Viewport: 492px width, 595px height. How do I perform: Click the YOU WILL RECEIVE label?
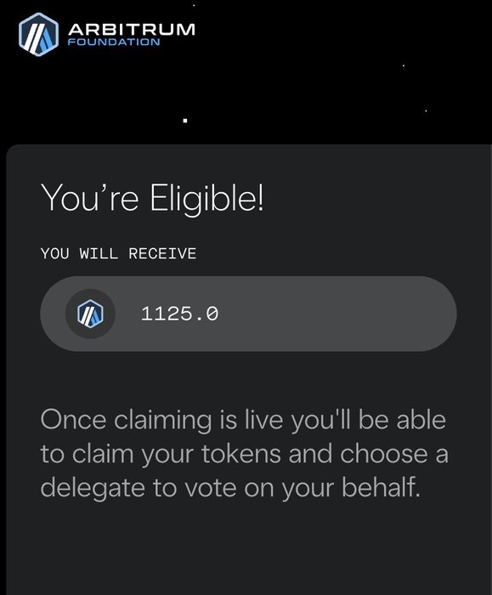118,253
